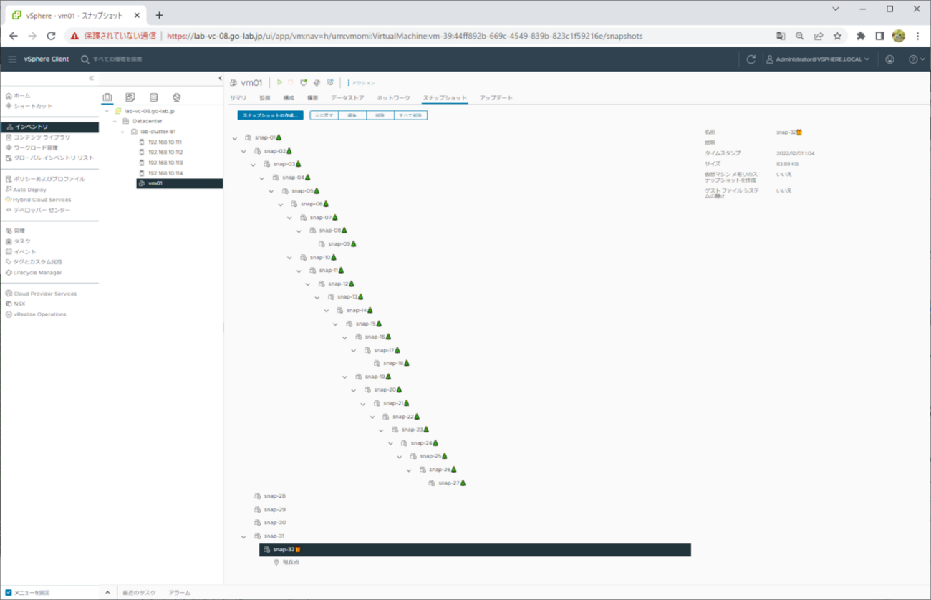Refresh vSphere Client with the reload icon
Screen dimensions: 931x600
point(751,59)
